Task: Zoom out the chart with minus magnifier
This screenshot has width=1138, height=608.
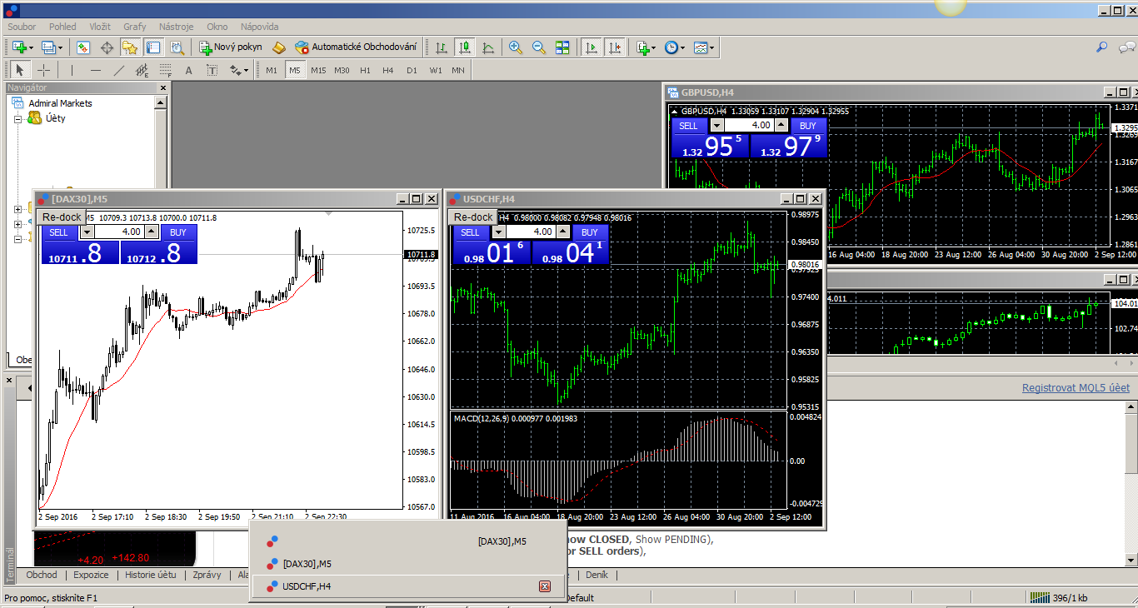Action: pyautogui.click(x=538, y=47)
